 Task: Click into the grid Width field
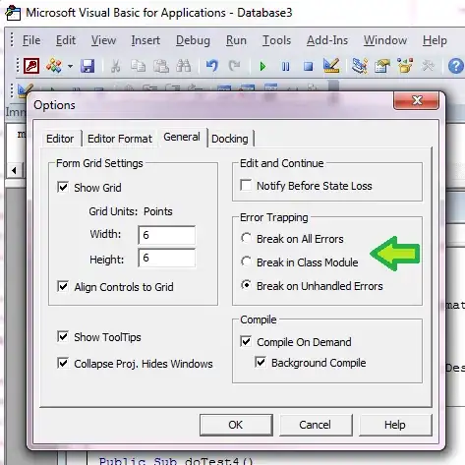coord(167,235)
